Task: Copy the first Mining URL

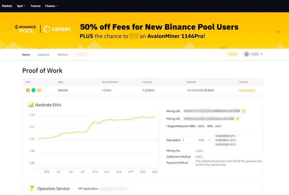Action: click(x=244, y=111)
